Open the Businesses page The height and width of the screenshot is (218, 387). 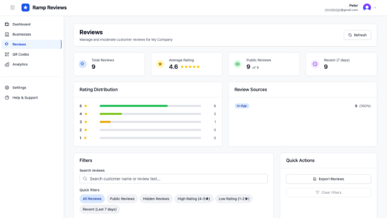point(31,35)
